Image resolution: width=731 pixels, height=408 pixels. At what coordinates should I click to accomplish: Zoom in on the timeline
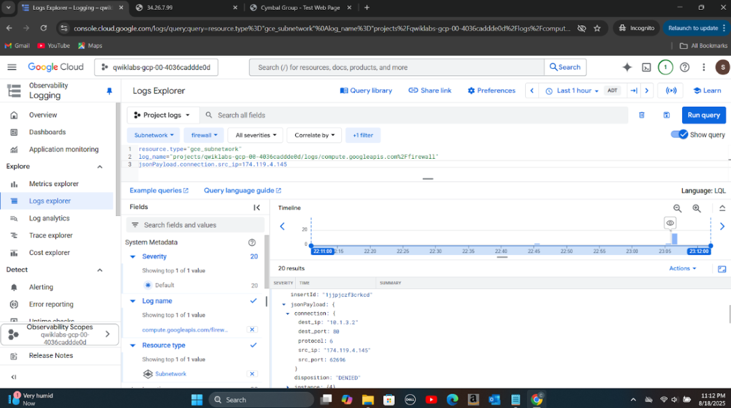point(696,208)
